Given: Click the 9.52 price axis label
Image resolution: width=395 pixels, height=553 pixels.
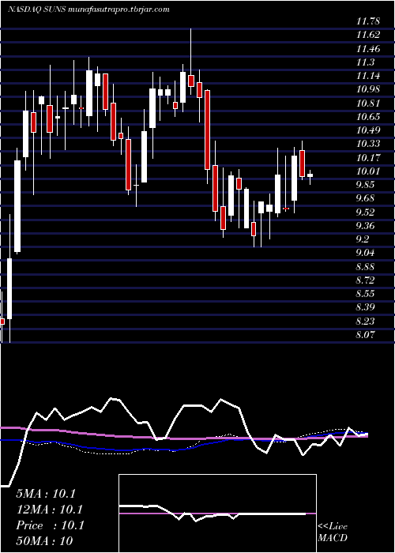Looking at the screenshot, I should (x=366, y=213).
